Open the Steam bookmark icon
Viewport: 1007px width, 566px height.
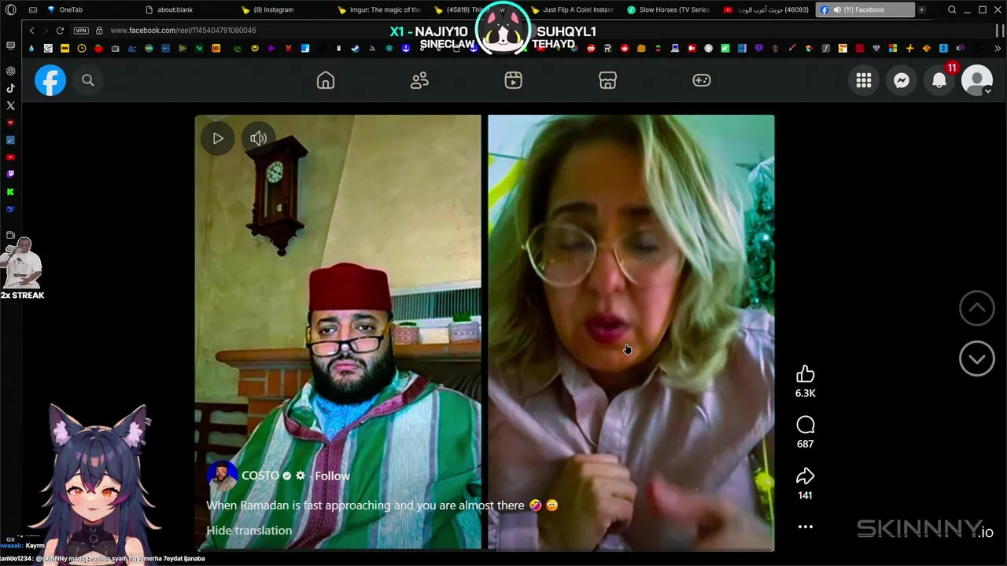355,48
